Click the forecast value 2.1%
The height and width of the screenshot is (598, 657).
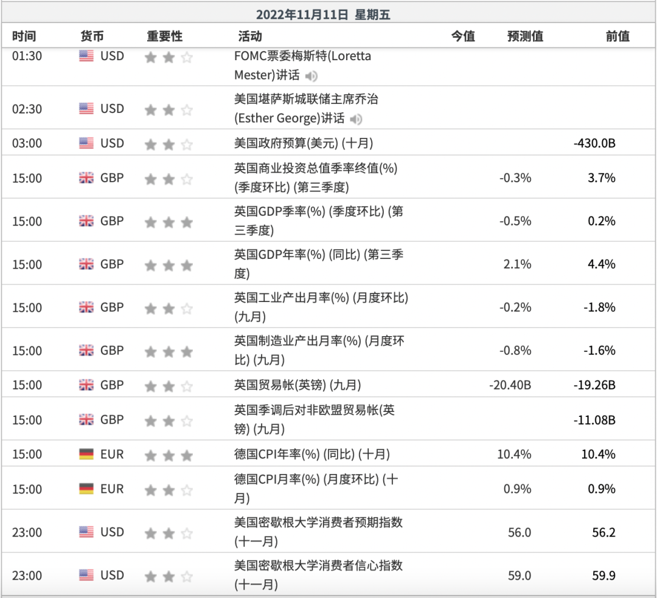(x=518, y=264)
